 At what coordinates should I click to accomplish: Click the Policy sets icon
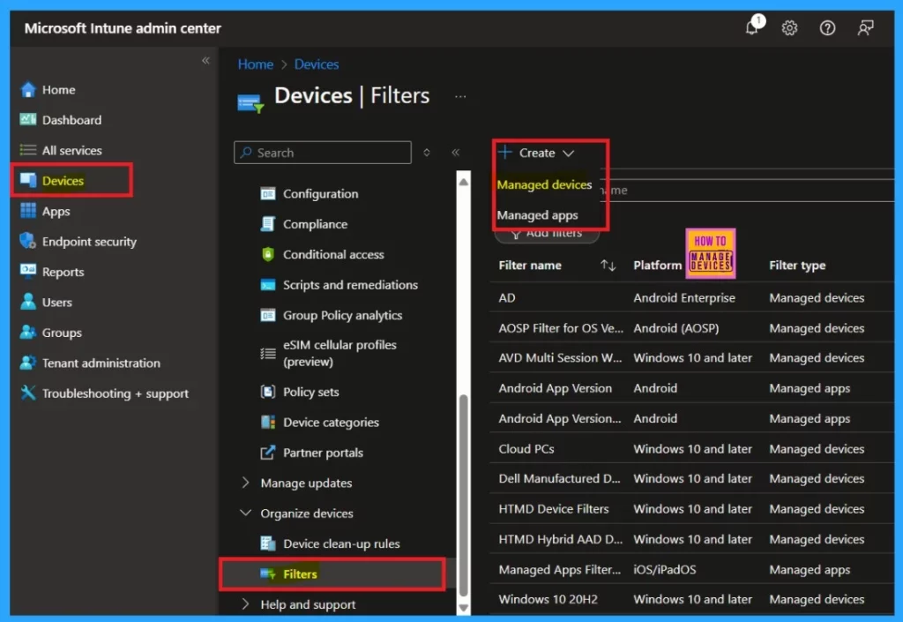pos(268,393)
